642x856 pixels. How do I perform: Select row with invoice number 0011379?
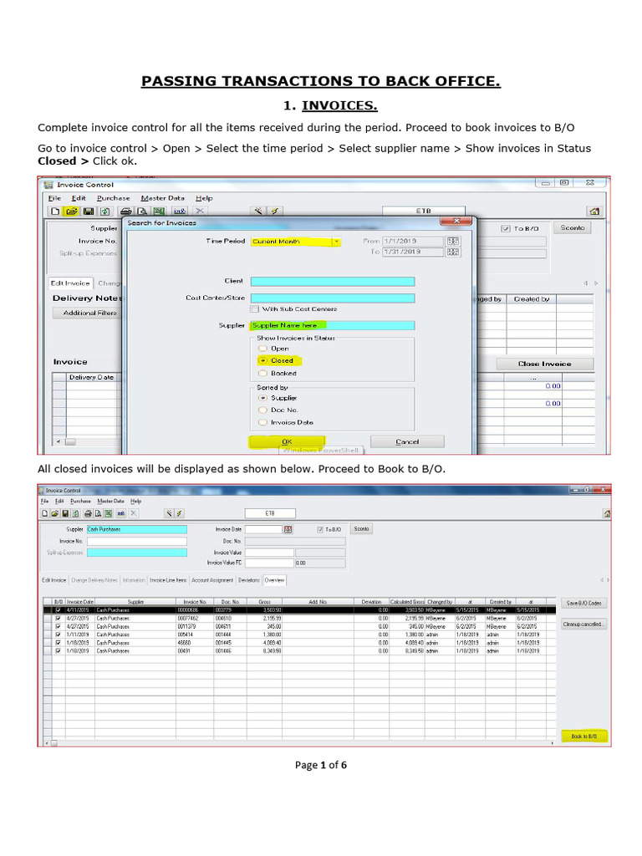(299, 627)
